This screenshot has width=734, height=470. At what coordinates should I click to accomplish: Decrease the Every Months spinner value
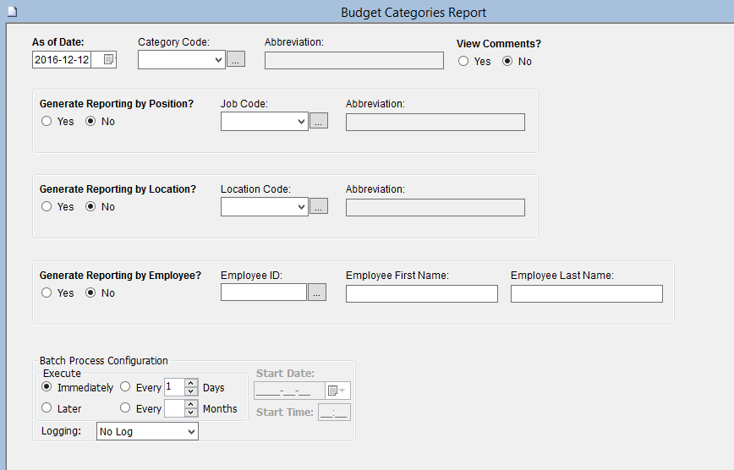pos(191,413)
